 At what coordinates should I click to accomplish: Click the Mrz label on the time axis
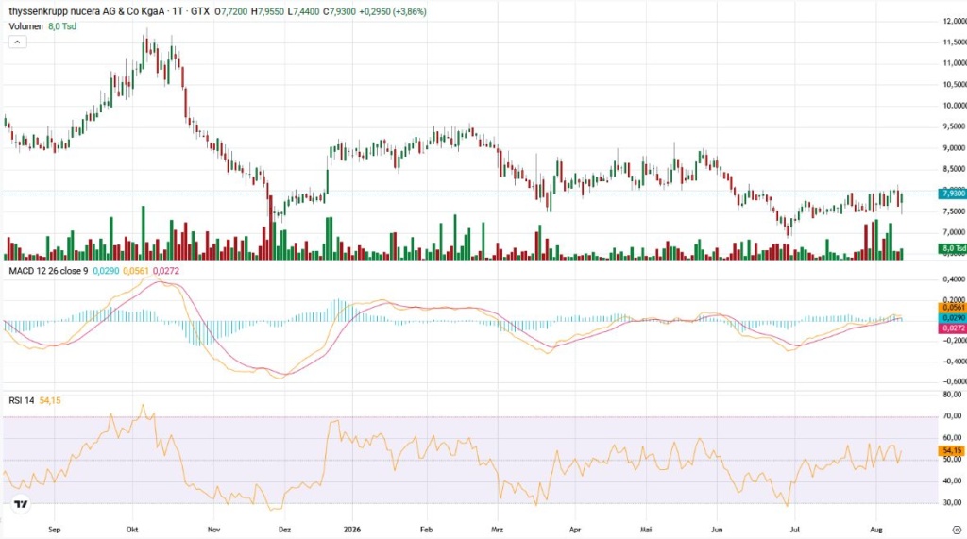point(497,530)
